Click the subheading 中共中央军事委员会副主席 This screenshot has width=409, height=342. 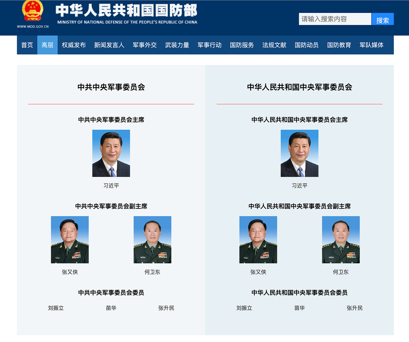coord(111,206)
